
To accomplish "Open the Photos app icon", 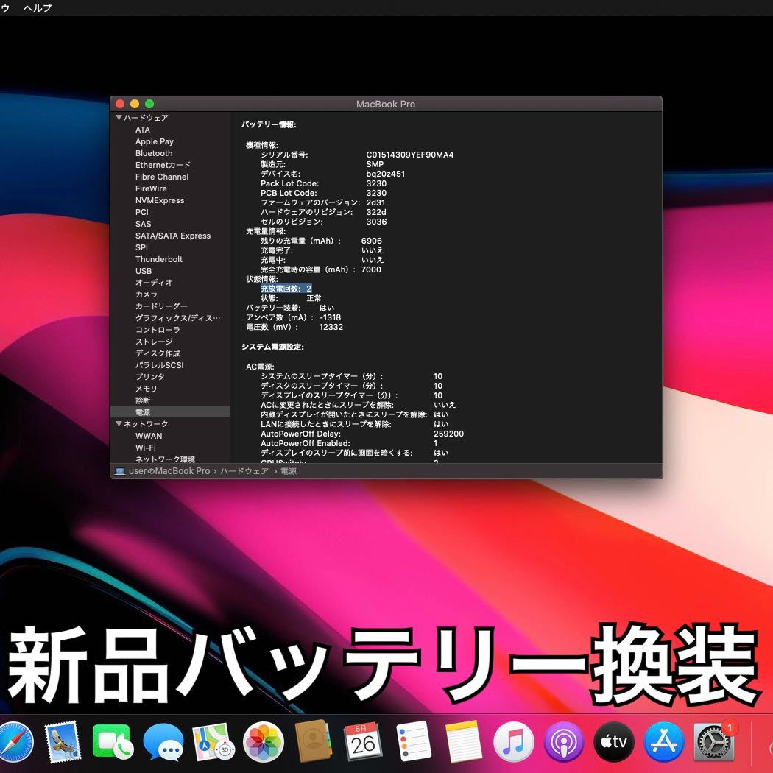I will coord(264,742).
